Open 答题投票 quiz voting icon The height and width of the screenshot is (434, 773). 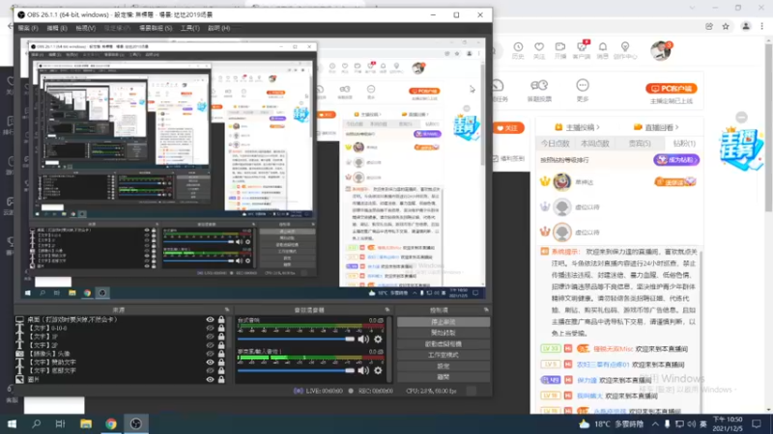[539, 91]
